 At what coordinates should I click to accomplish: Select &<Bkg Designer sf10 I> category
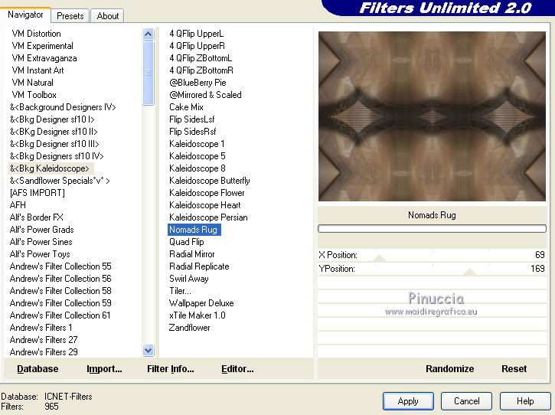[52, 119]
